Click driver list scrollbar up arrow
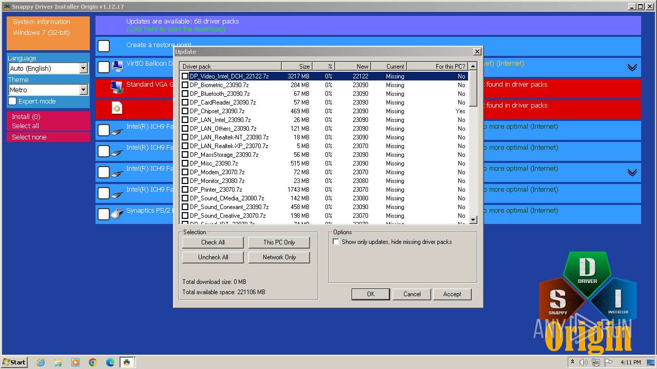 coord(473,66)
